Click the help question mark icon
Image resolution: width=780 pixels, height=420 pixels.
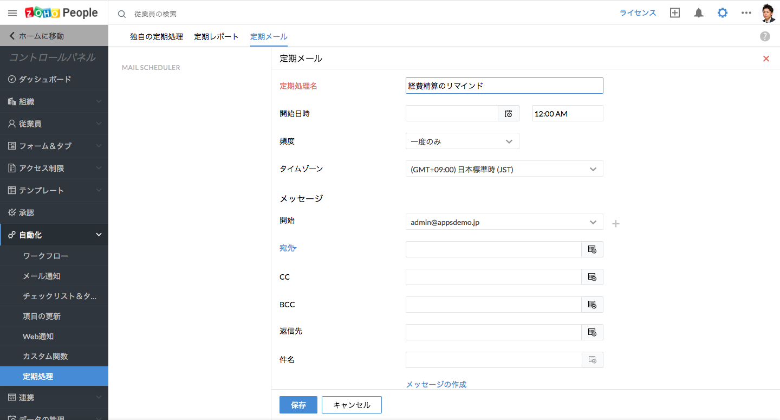(x=765, y=36)
